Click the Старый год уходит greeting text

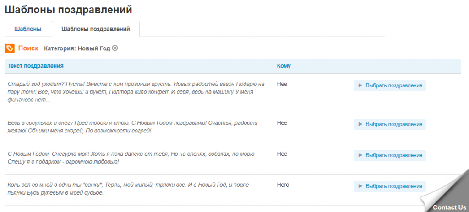pyautogui.click(x=136, y=92)
